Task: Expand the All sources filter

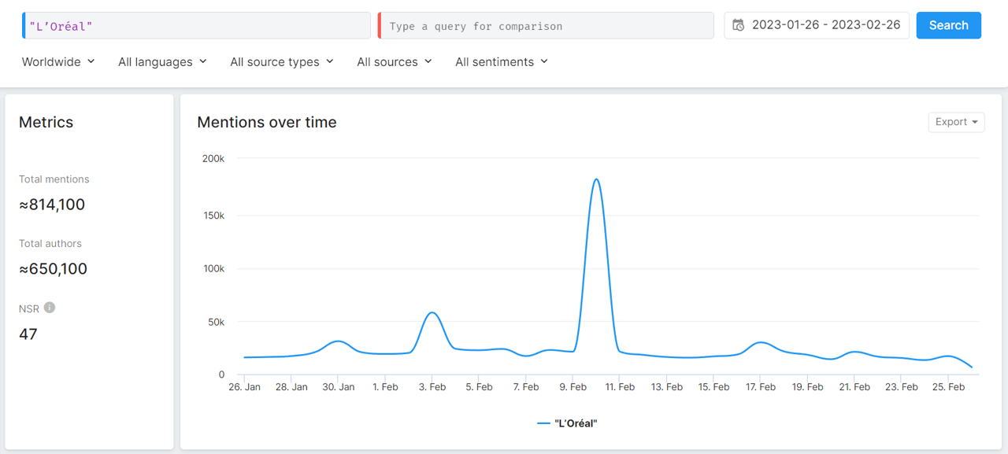Action: click(394, 61)
